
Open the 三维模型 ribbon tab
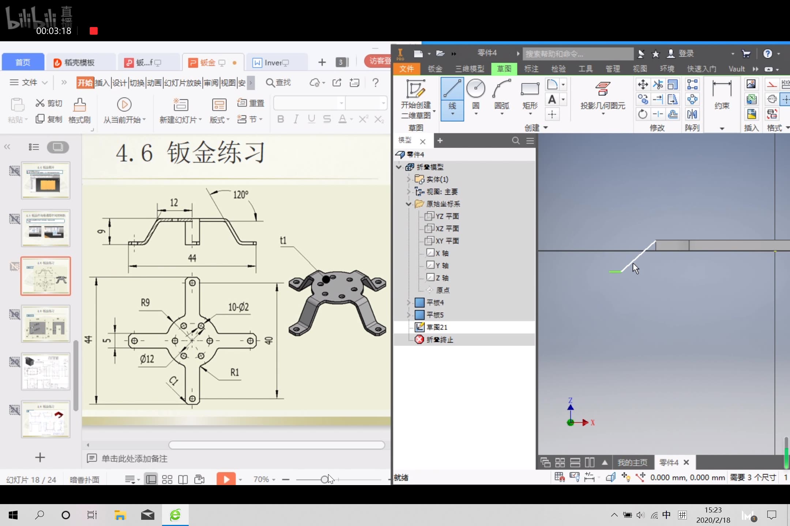[470, 69]
